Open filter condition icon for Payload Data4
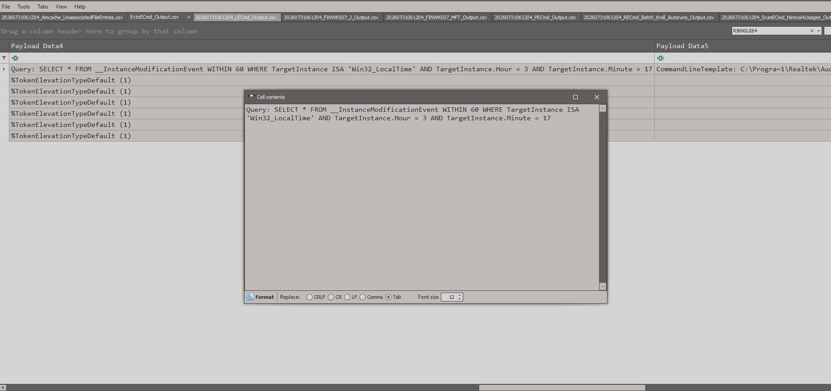Screen dimensions: 831x391 point(15,58)
